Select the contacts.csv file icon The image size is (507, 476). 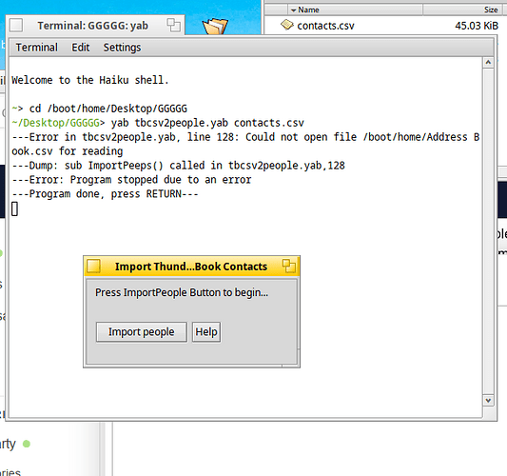point(287,25)
